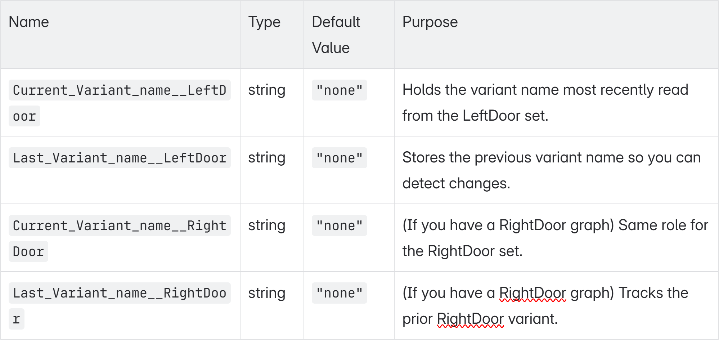
Task: Click "none" default value in Current_Variant_name__RightDoor row
Action: [339, 226]
